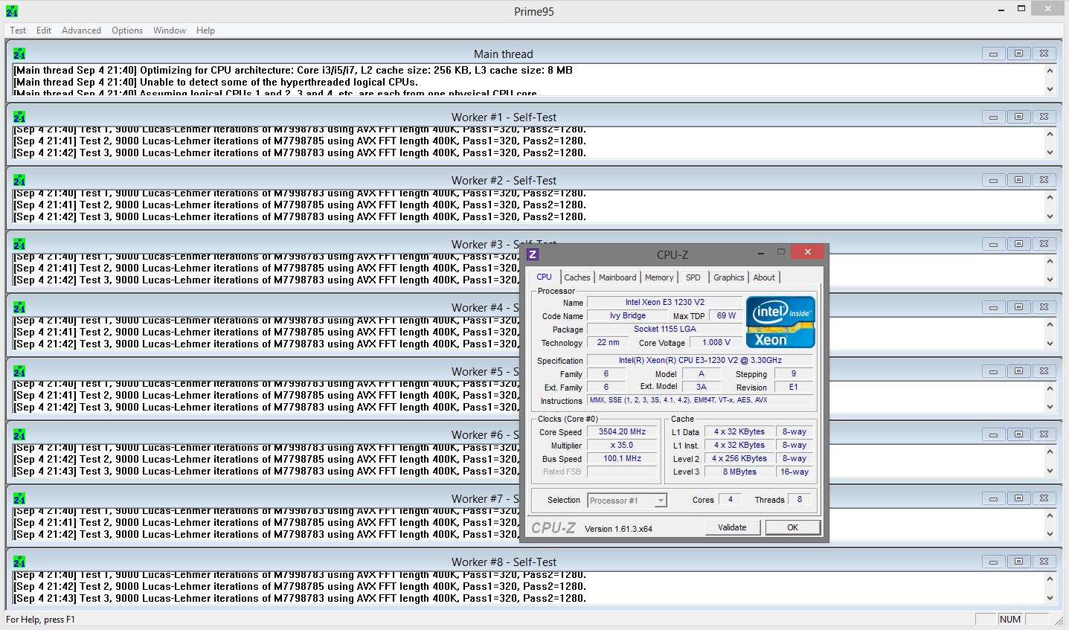Click OK to dismiss CPU-Z
This screenshot has width=1069, height=630.
[792, 527]
